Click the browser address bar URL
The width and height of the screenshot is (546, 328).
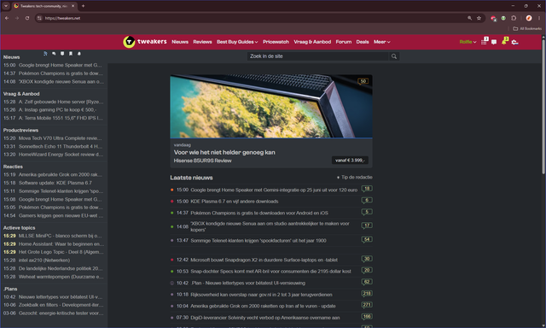pyautogui.click(x=62, y=18)
